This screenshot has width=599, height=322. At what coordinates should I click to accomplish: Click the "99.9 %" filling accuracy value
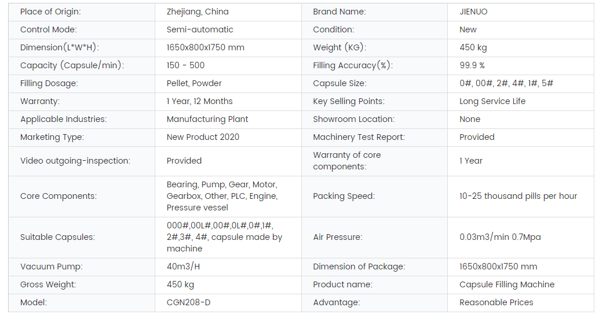click(472, 65)
